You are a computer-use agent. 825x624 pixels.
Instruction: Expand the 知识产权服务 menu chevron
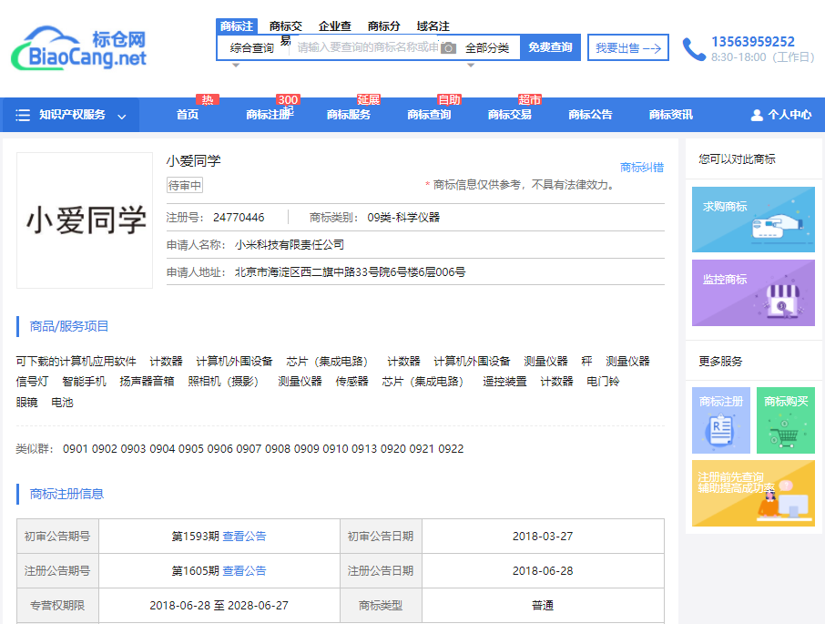122,117
